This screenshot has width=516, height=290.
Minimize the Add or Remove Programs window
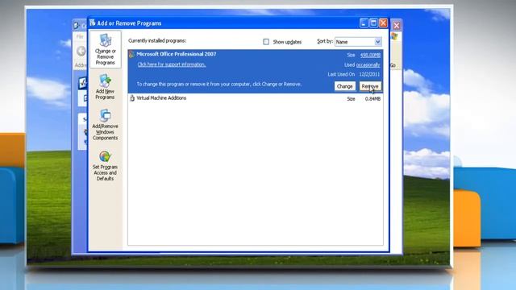click(364, 23)
